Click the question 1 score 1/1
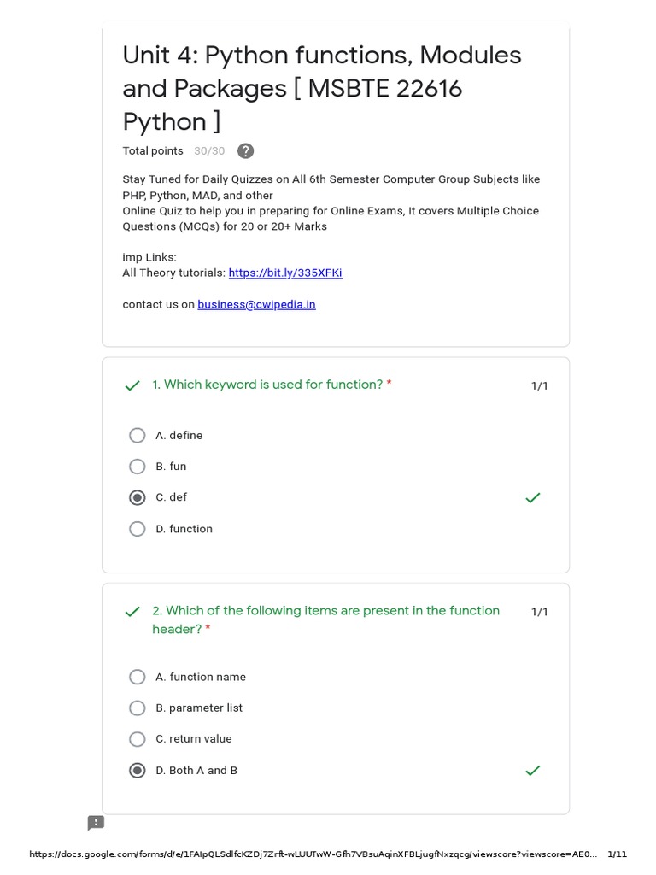This screenshot has width=656, height=875. coord(540,386)
